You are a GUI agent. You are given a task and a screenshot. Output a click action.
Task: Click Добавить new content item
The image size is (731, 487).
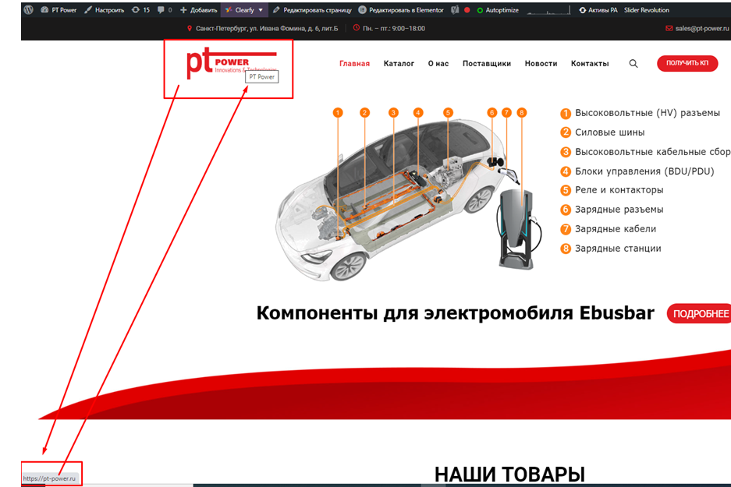pos(199,10)
